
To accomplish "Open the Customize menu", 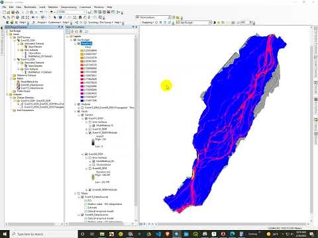I will pyautogui.click(x=85, y=7).
